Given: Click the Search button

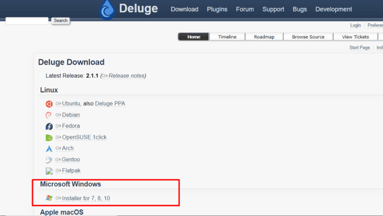Looking at the screenshot, I should (60, 20).
